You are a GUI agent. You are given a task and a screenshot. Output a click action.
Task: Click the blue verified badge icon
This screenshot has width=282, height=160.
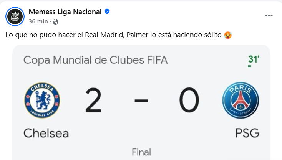[x=107, y=12]
